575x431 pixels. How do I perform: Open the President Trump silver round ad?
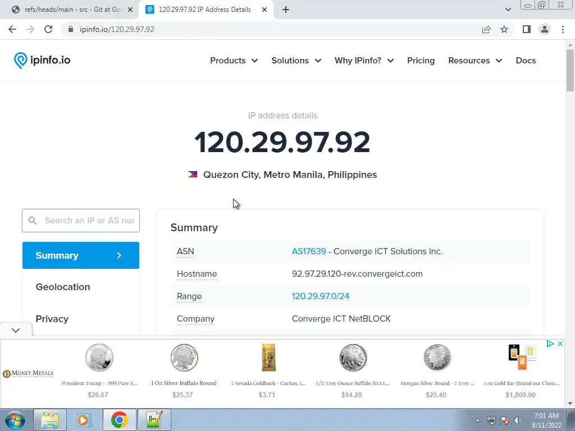[99, 370]
